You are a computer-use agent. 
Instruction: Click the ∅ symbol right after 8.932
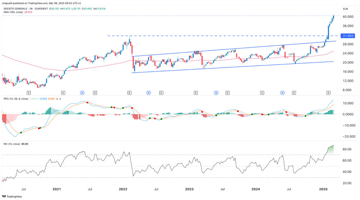57,99
